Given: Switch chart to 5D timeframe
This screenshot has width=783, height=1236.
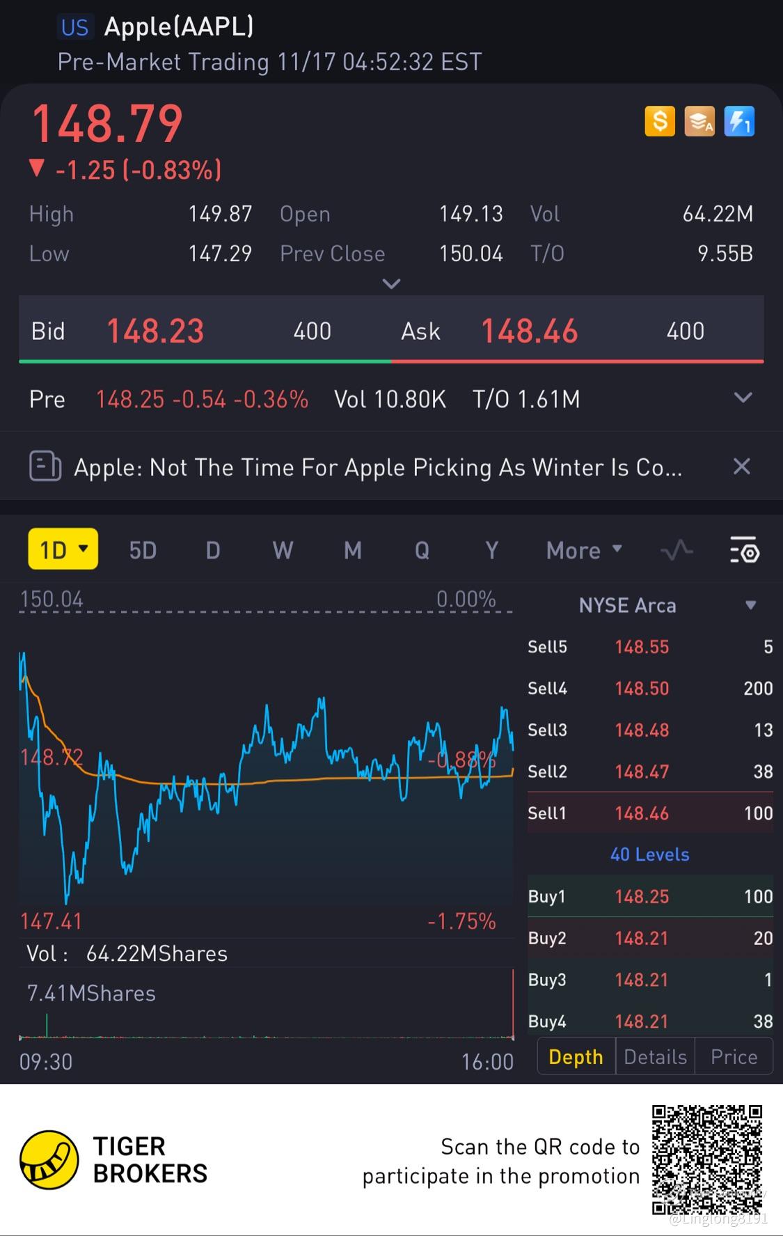Looking at the screenshot, I should 143,551.
